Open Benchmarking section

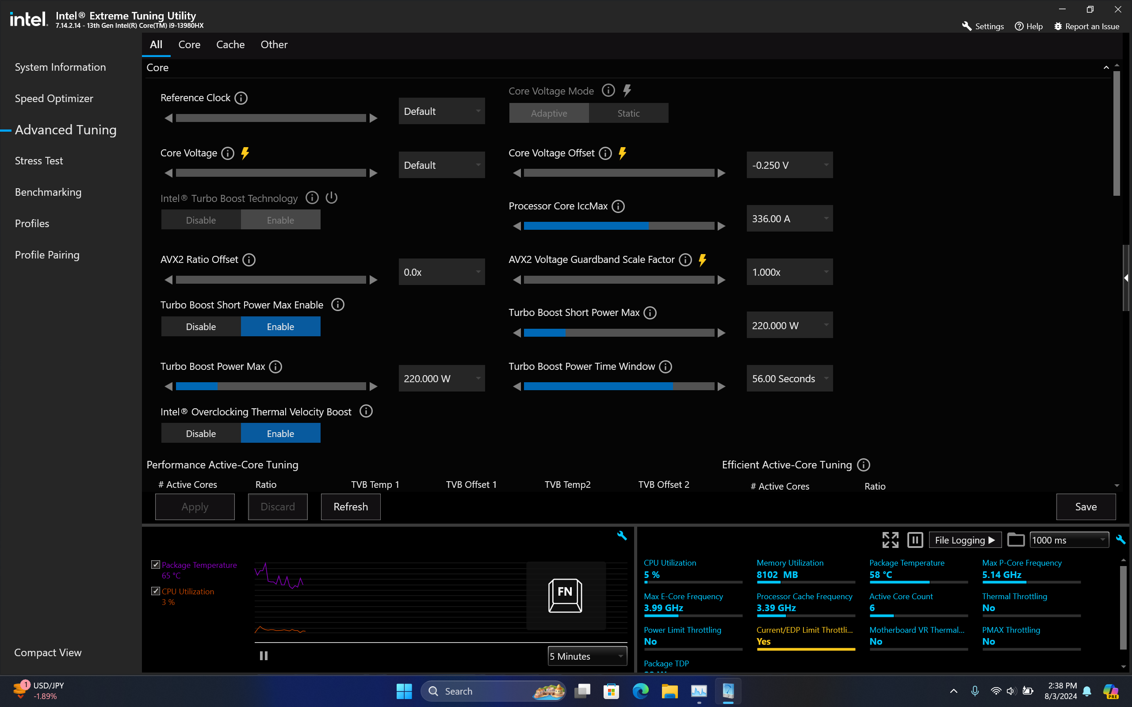(x=48, y=192)
